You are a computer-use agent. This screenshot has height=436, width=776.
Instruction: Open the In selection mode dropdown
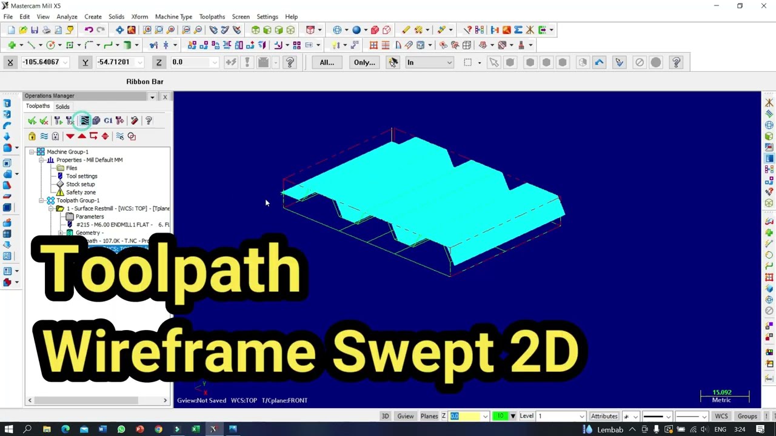pos(449,62)
